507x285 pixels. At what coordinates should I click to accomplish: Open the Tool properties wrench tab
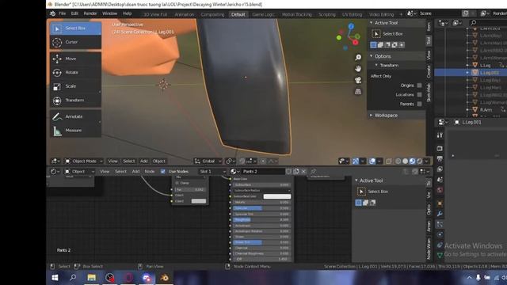(440, 214)
